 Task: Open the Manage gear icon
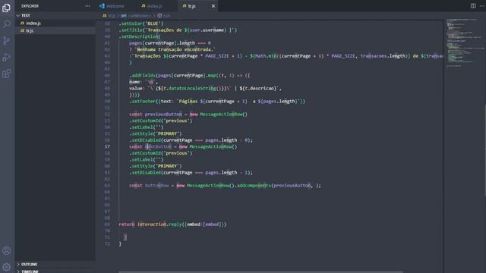[6, 266]
